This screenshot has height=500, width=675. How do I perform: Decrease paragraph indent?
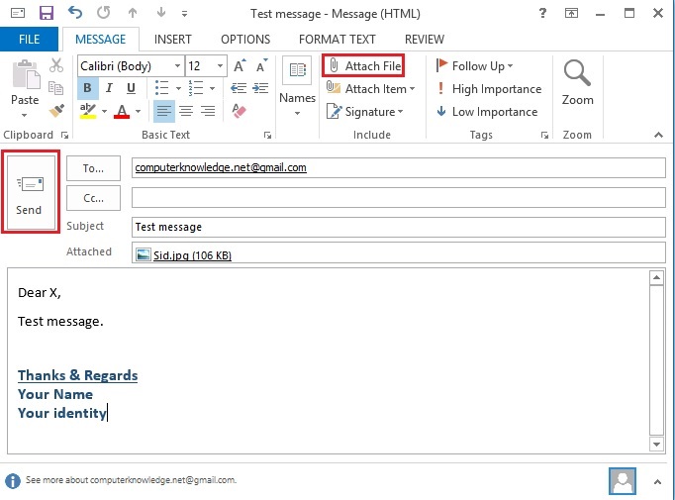[239, 88]
